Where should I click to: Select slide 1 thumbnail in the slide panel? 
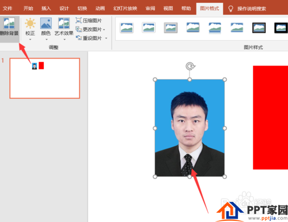tap(45, 78)
